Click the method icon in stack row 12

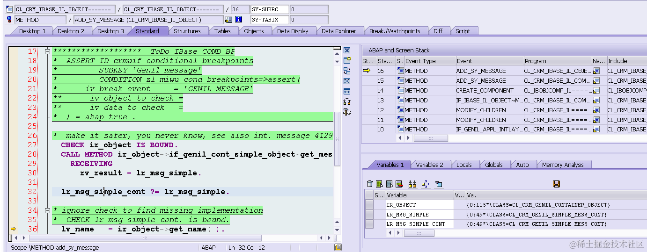[400, 110]
